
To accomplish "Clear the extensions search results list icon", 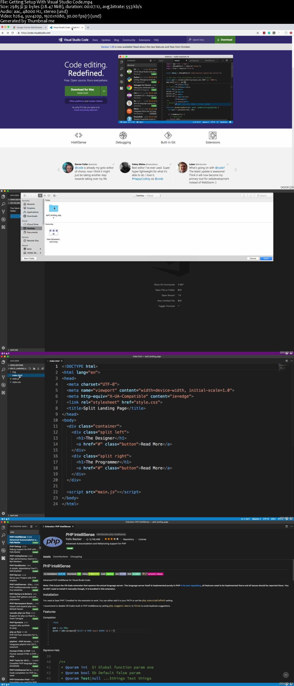I will tap(31, 526).
